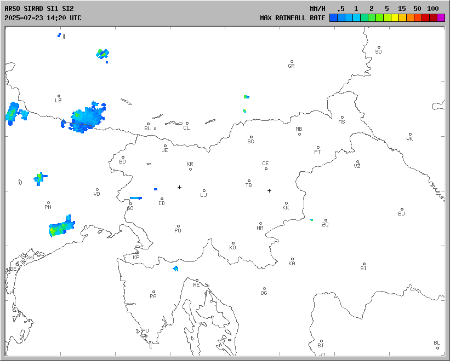Screen dimensions: 450x361
Task: Click the large rain cell east of LZ
Action: click(x=85, y=119)
